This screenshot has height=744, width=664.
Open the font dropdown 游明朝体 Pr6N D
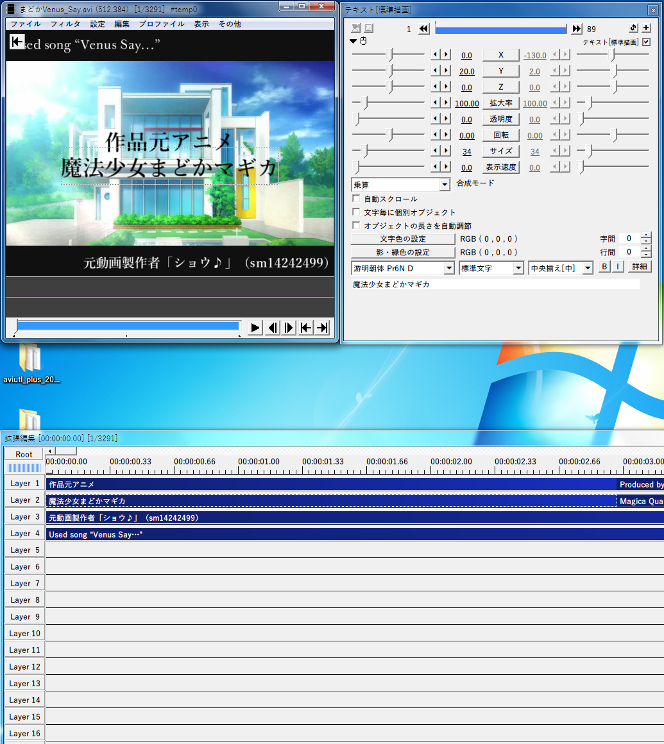[x=403, y=268]
